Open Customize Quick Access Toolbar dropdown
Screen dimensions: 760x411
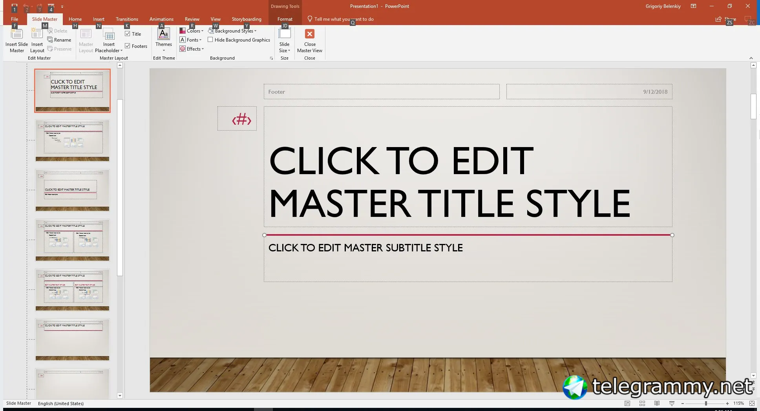point(62,7)
